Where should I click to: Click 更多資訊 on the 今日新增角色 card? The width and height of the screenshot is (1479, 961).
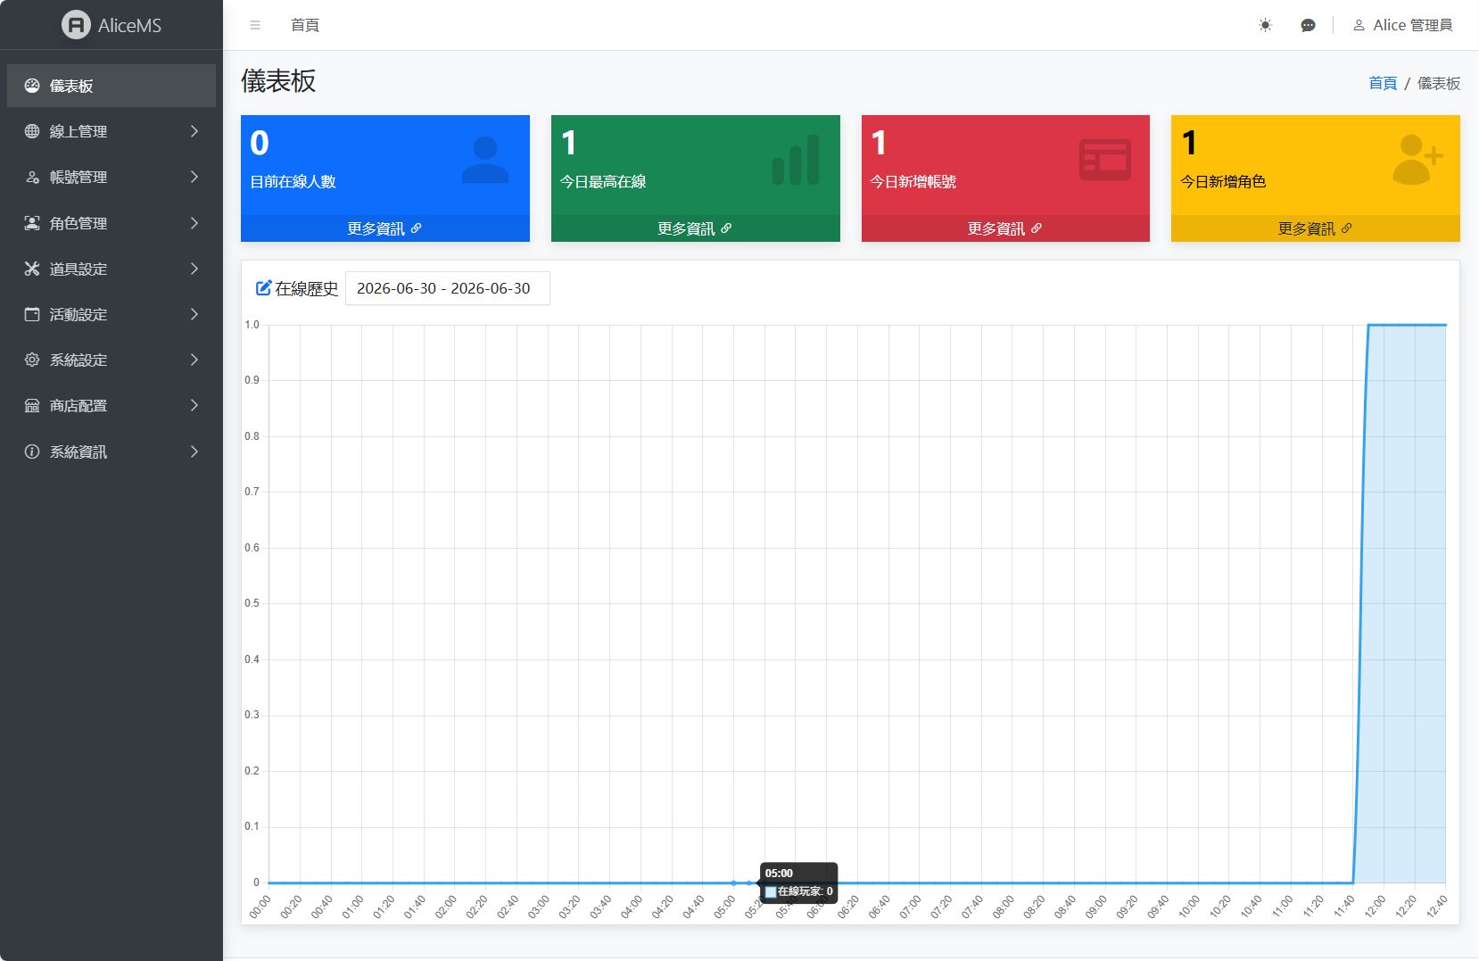(x=1315, y=228)
